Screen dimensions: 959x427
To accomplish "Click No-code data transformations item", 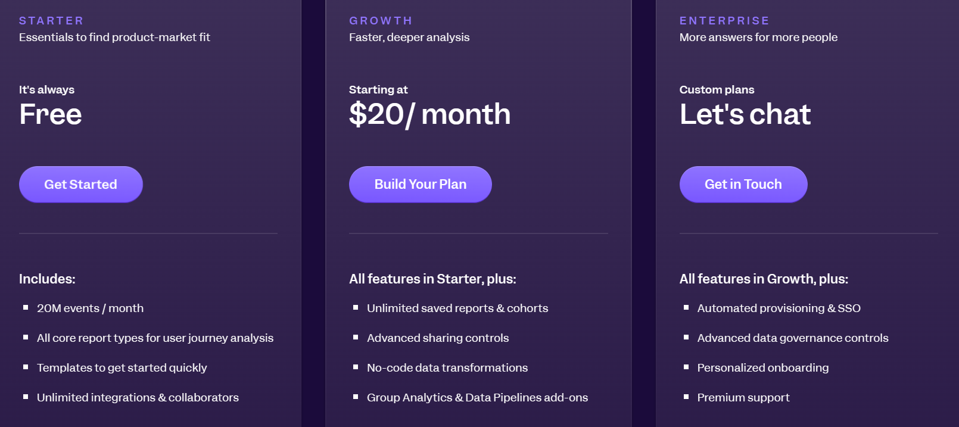I will click(x=447, y=367).
